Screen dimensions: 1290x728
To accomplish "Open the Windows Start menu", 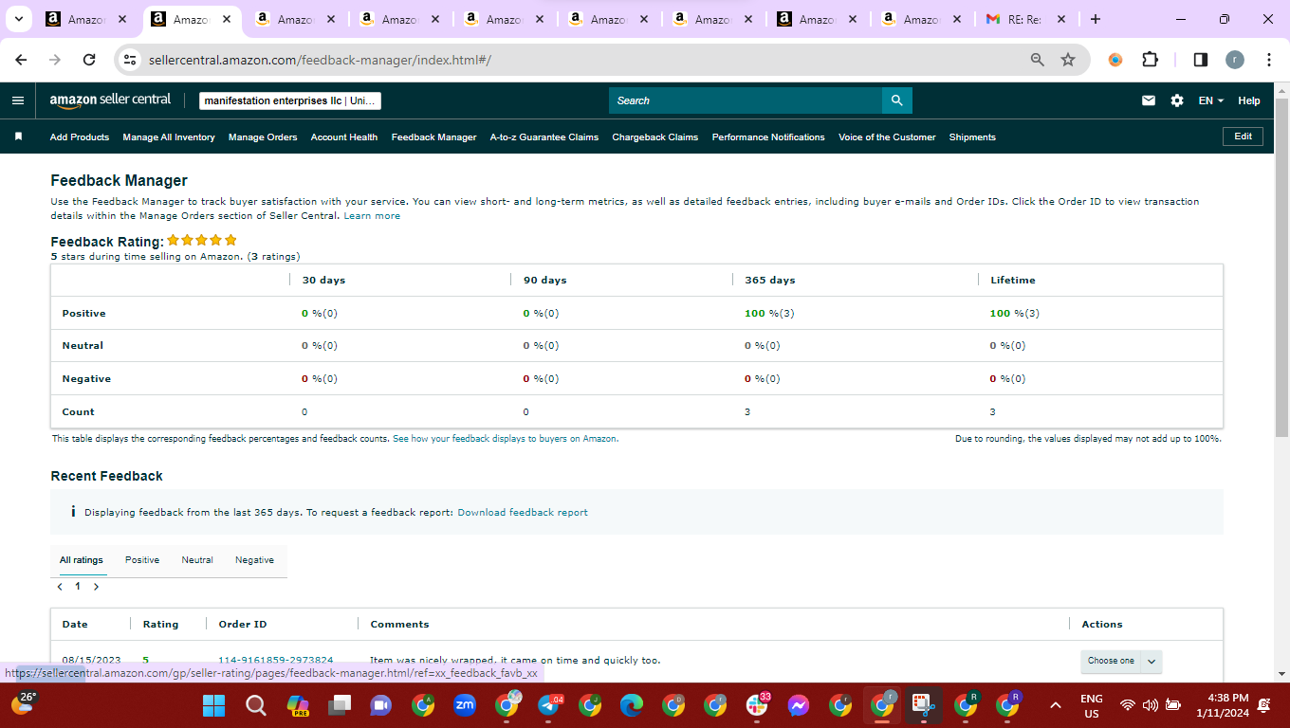I will pyautogui.click(x=214, y=705).
